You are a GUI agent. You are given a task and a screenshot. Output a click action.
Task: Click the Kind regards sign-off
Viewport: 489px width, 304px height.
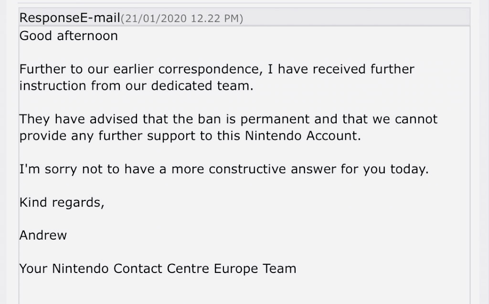click(x=62, y=202)
